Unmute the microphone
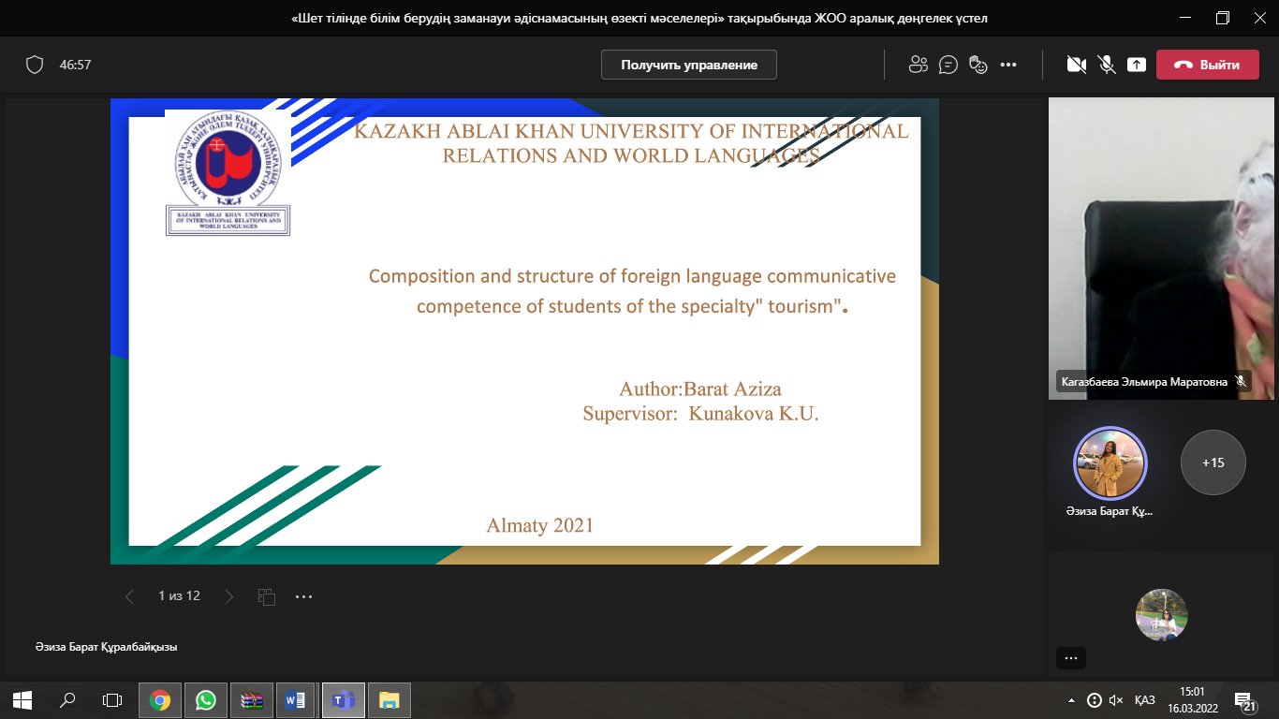The width and height of the screenshot is (1279, 719). click(x=1107, y=65)
